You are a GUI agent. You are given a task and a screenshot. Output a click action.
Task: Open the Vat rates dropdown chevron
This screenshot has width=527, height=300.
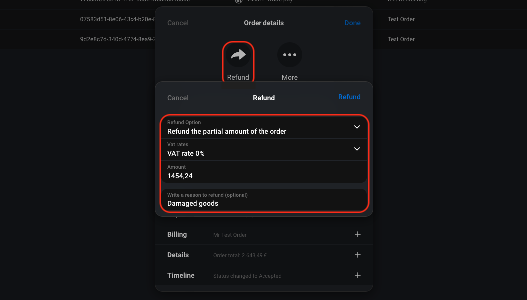point(357,149)
